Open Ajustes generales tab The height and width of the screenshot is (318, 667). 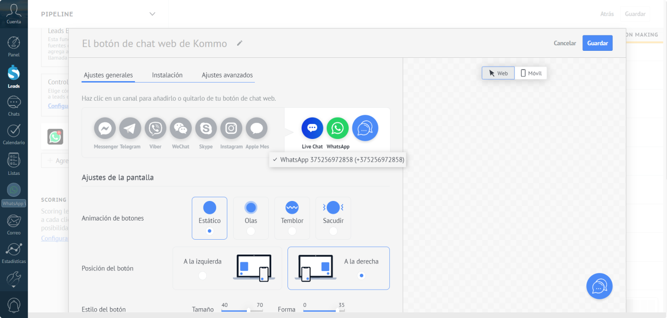pyautogui.click(x=108, y=75)
